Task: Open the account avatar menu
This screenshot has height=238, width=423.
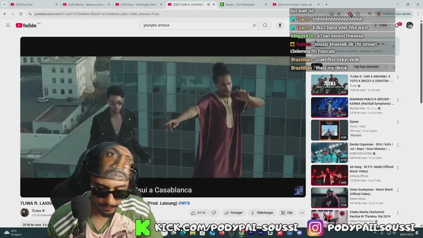Action: pos(409,25)
